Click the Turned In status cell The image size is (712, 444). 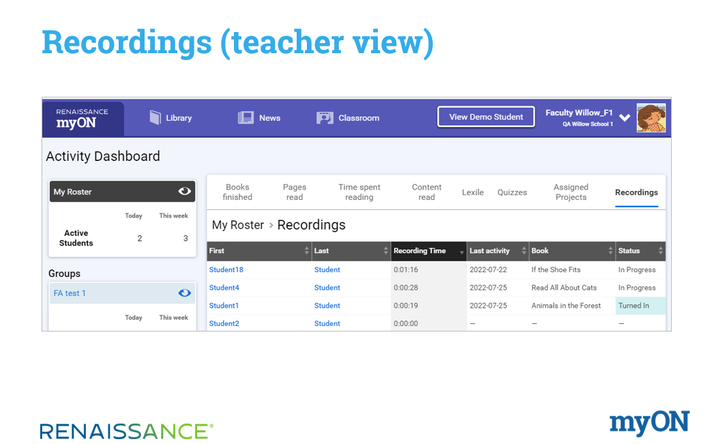[x=640, y=306]
